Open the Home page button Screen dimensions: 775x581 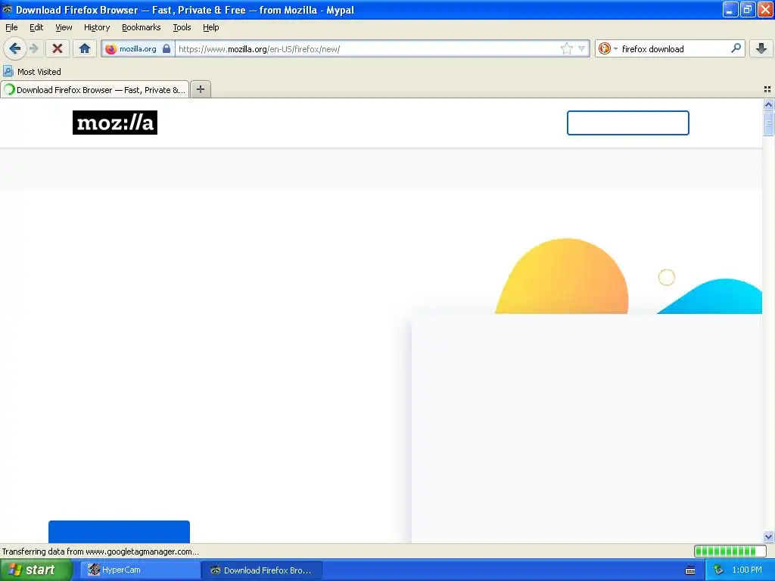point(85,48)
